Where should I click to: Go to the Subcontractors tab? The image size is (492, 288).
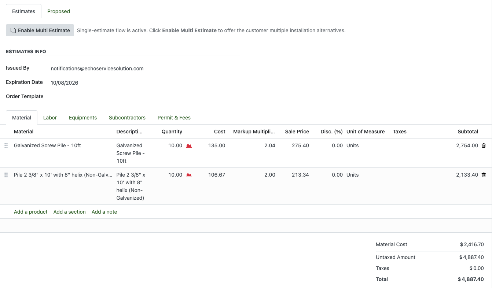click(x=127, y=118)
